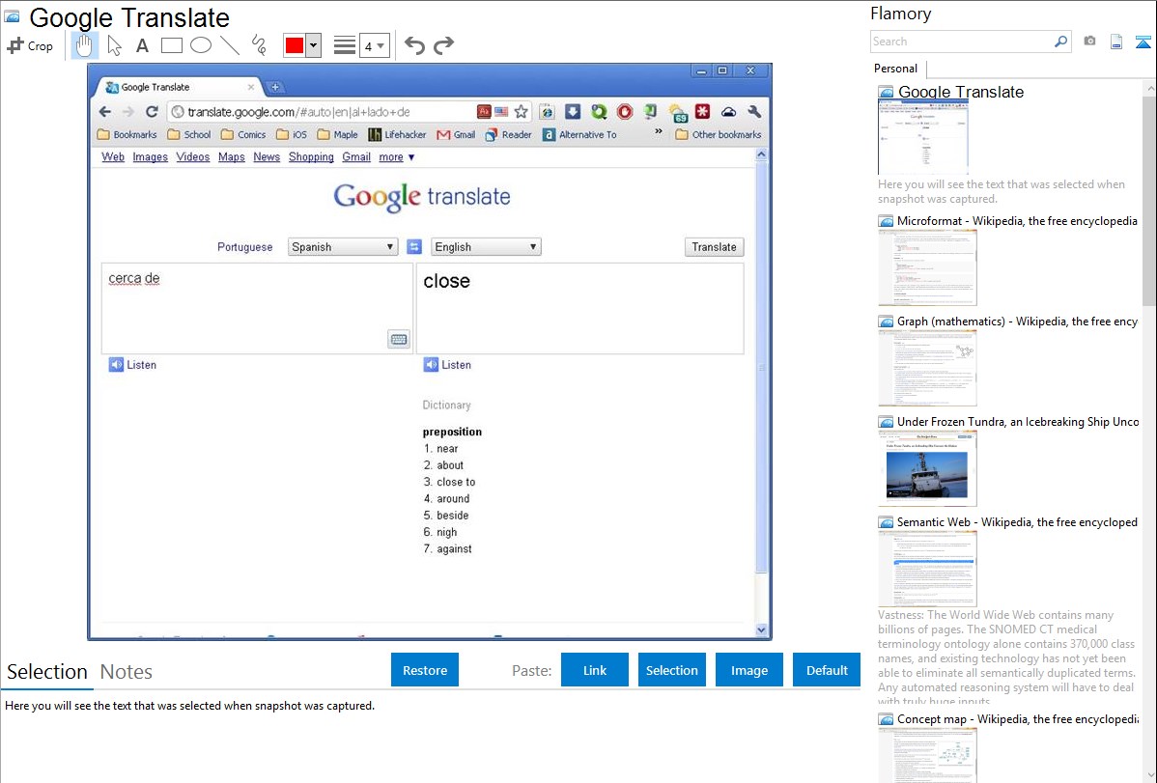Open the Google 'more' dropdown link

click(397, 156)
